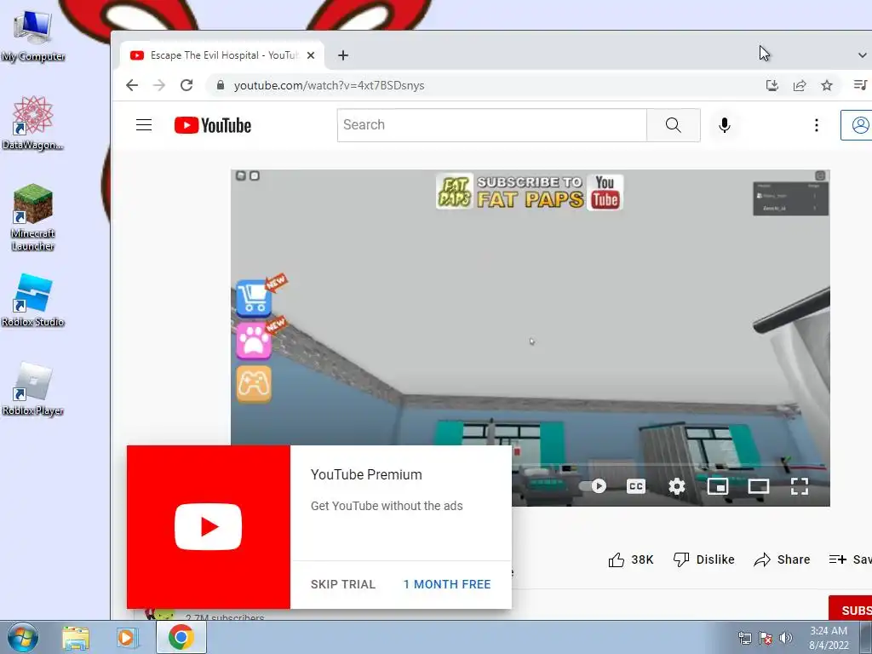Click the share page icon in address bar
Viewport: 872px width, 654px height.
(x=799, y=85)
